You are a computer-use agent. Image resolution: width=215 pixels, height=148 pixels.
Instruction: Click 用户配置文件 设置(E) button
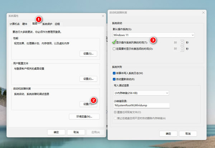[x=88, y=79]
